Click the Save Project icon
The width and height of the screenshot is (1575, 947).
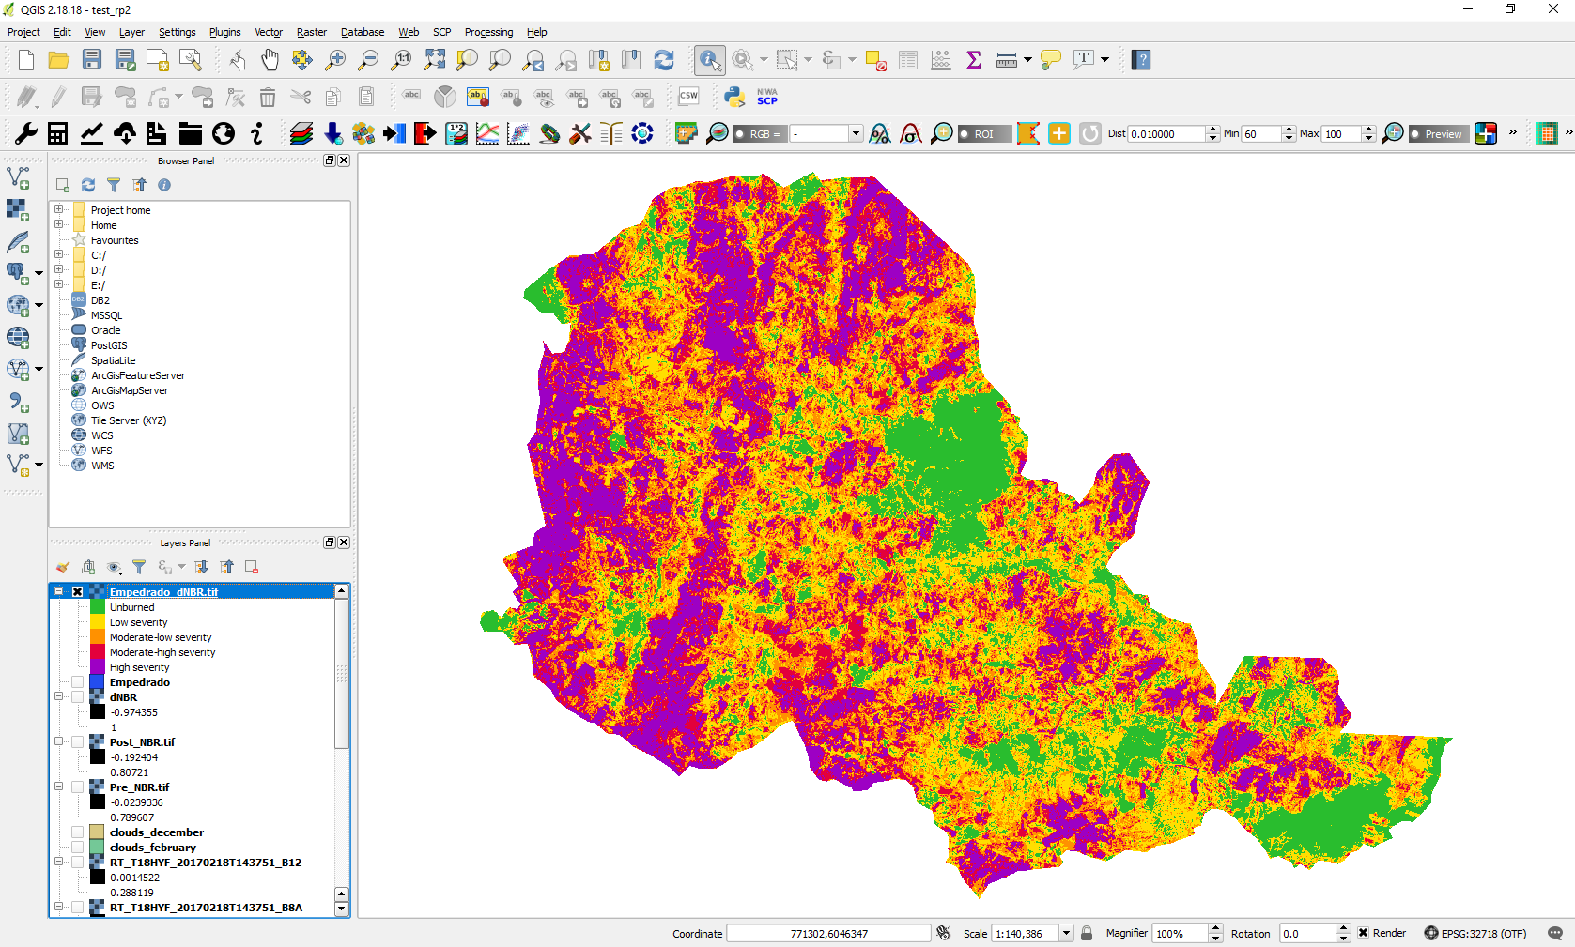91,60
